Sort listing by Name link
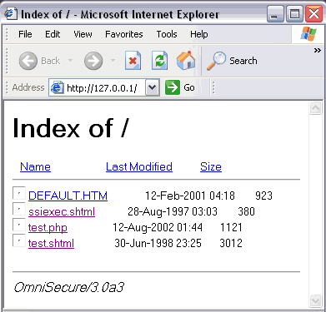This screenshot has width=326, height=312. (35, 166)
